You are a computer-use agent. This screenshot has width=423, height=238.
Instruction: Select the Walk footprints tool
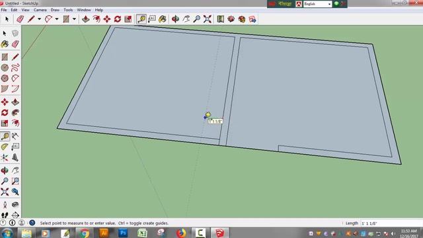tap(5, 215)
